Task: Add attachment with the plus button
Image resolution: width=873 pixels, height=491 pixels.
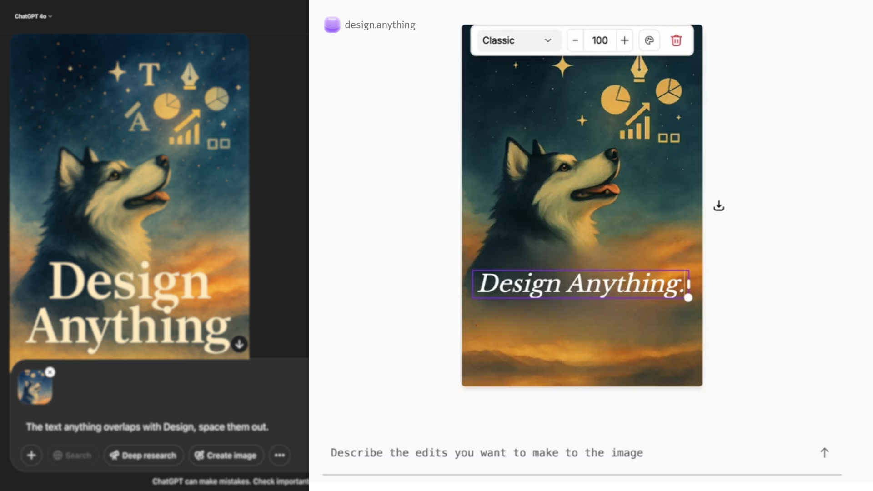Action: pos(31,455)
